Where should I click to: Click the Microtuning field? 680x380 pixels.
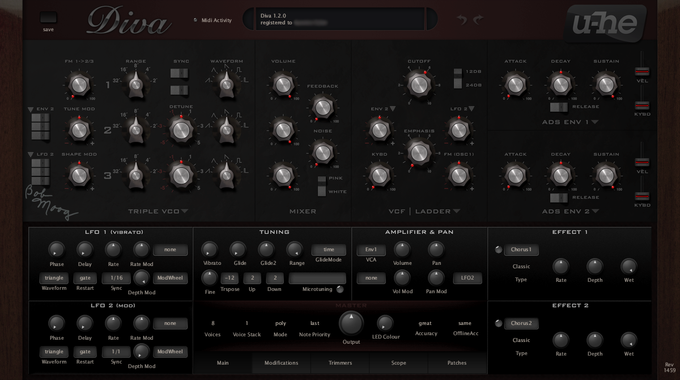pos(317,278)
